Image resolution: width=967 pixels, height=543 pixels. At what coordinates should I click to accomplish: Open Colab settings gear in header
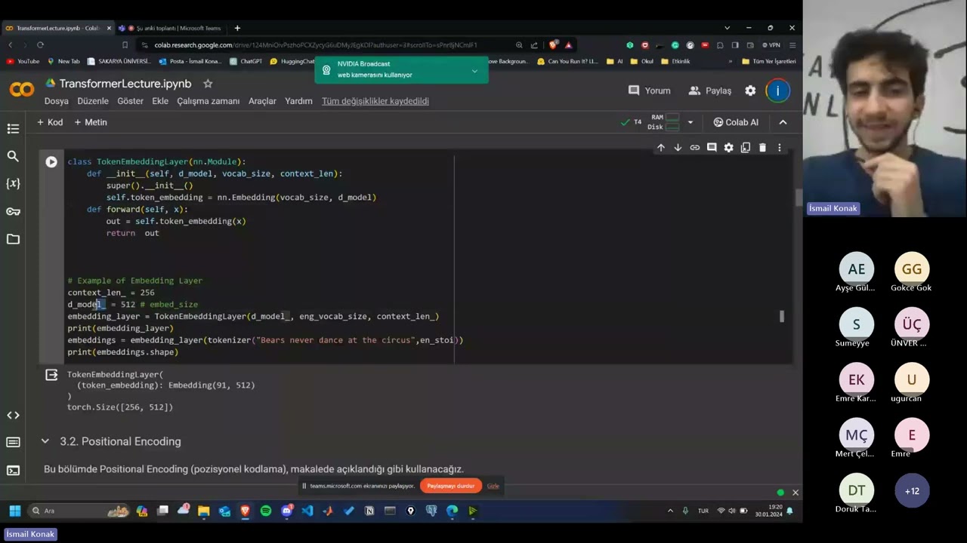(x=750, y=90)
